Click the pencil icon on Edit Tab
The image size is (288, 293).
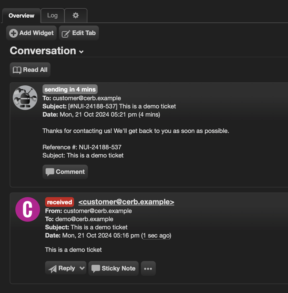coord(66,34)
